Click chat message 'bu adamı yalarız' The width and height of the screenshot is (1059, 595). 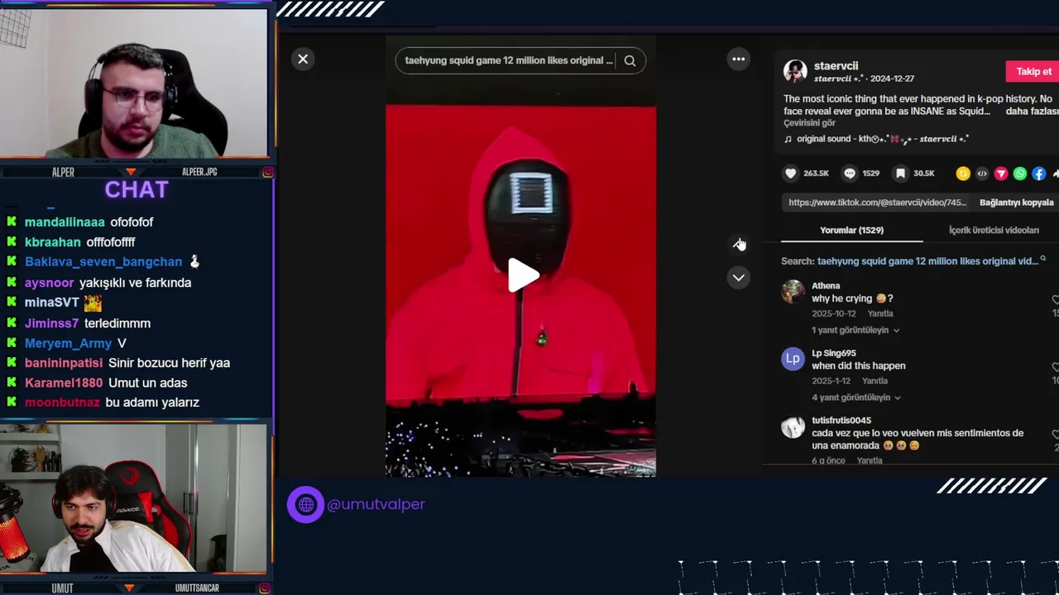pyautogui.click(x=152, y=402)
